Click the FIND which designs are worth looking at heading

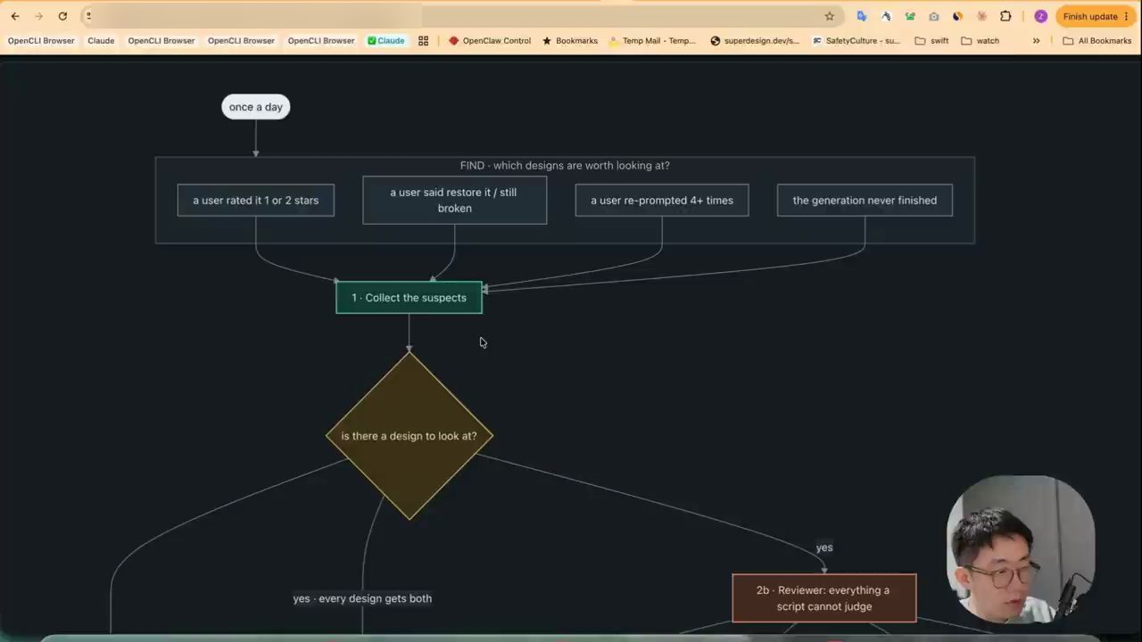[565, 166]
